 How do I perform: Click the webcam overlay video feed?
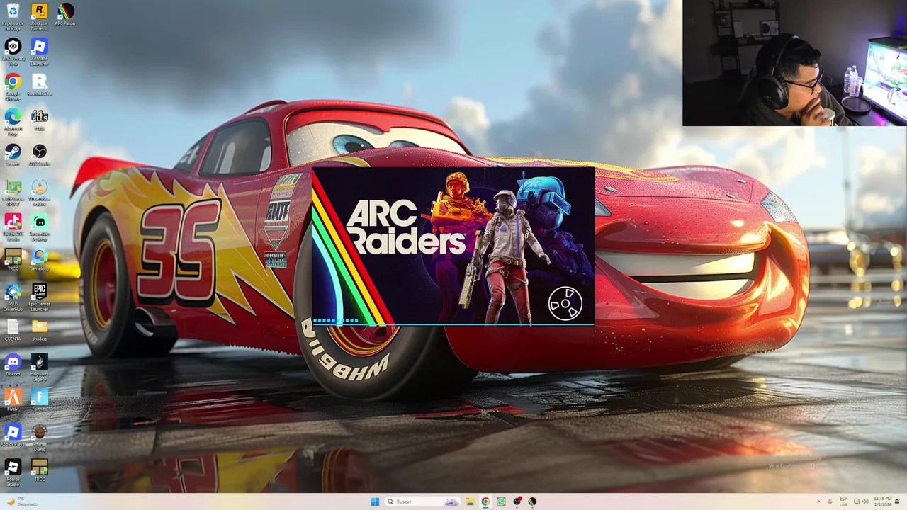pos(794,63)
